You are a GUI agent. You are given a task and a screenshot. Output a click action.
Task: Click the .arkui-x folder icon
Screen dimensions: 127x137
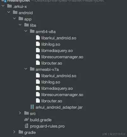click(x=9, y=6)
